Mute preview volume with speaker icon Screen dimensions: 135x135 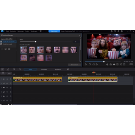click(x=107, y=64)
